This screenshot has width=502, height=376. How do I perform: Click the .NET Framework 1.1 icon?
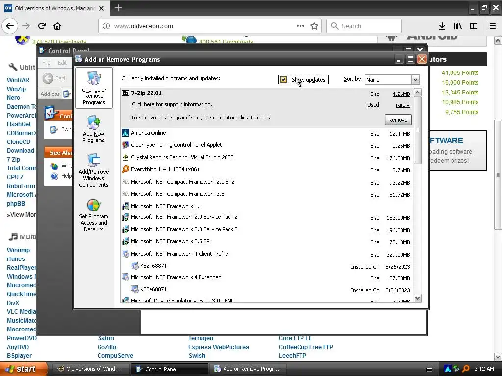point(125,206)
